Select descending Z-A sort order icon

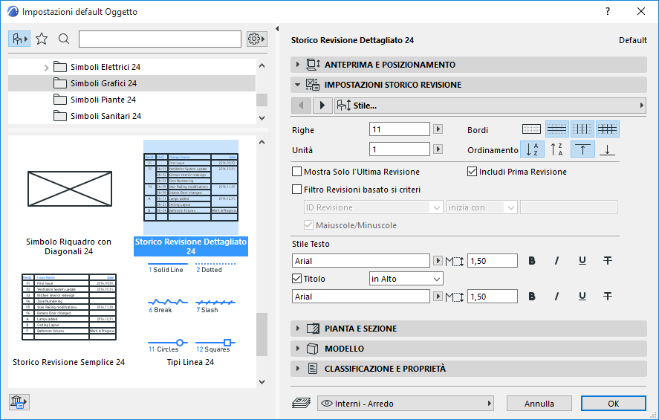click(556, 149)
